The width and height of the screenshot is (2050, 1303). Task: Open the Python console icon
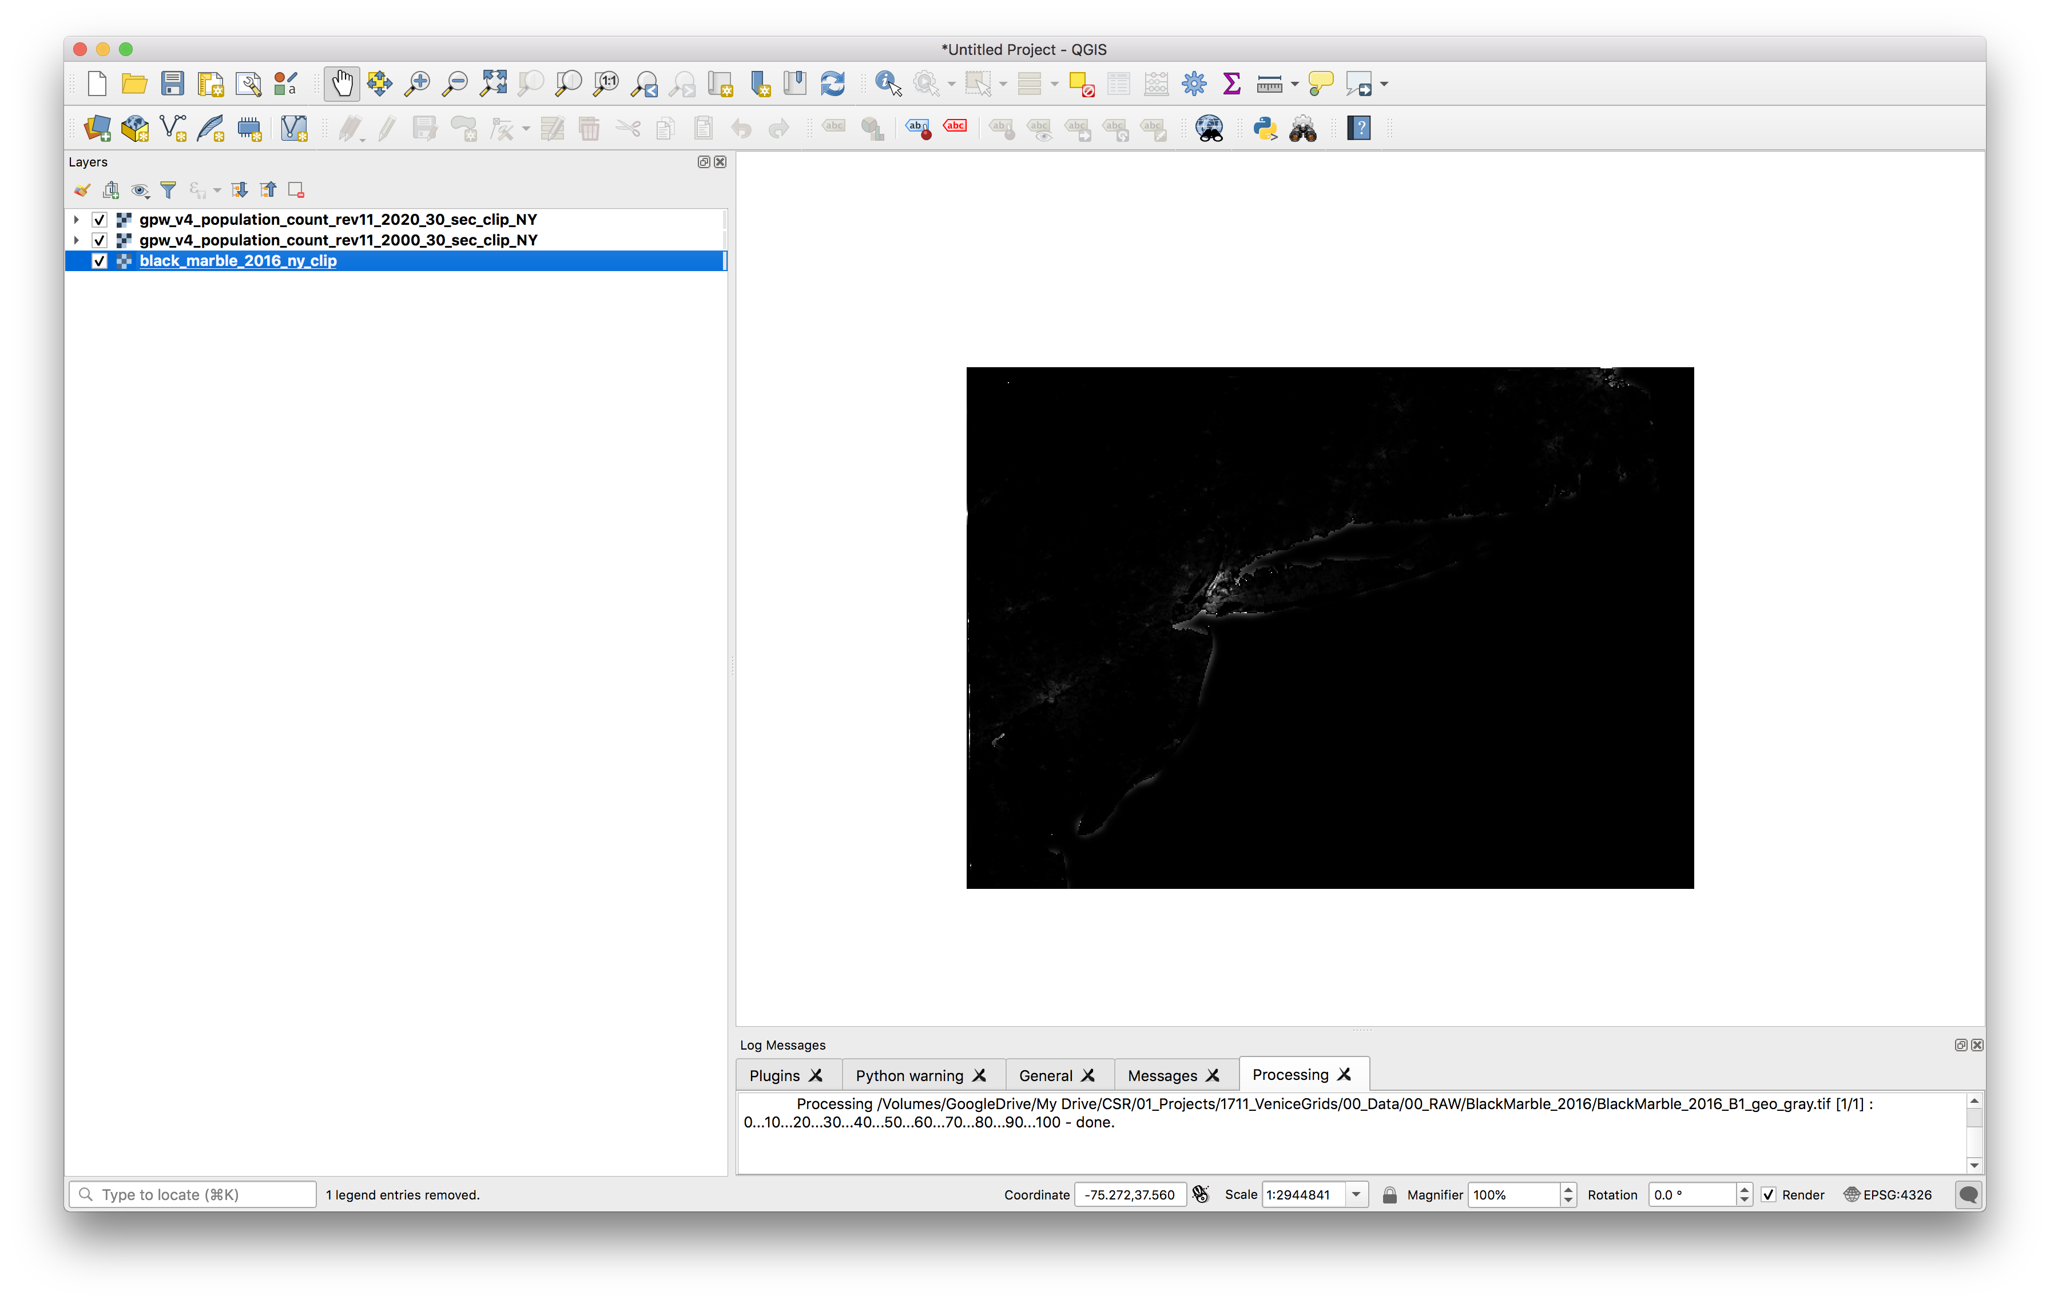[x=1265, y=129]
